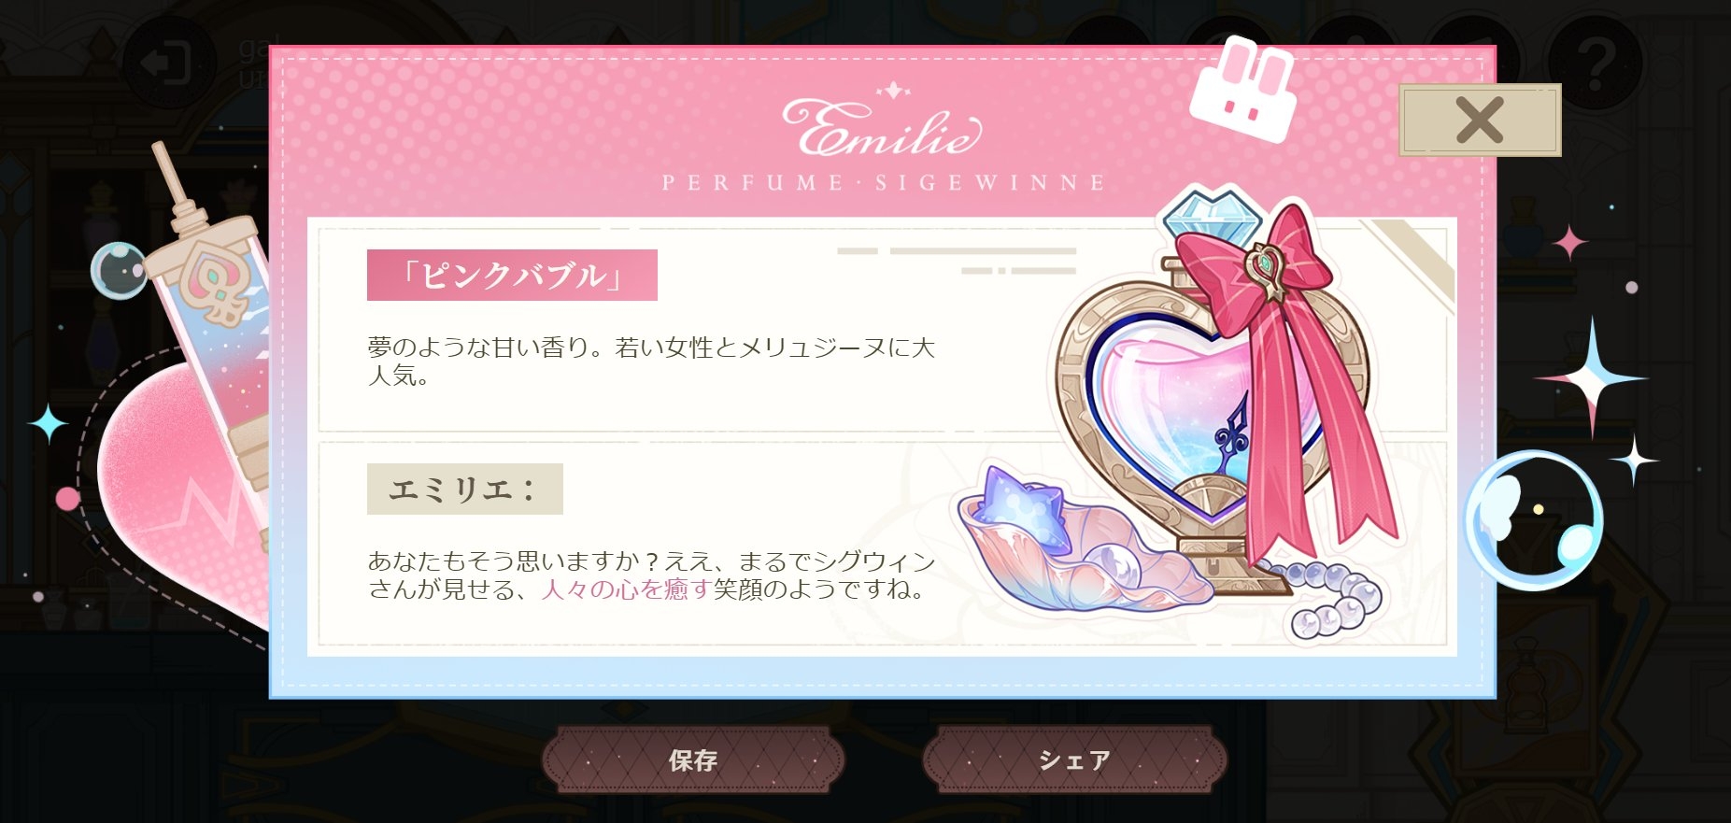1731x823 pixels.
Task: Click the Emilie cursive logo
Action: [882, 127]
